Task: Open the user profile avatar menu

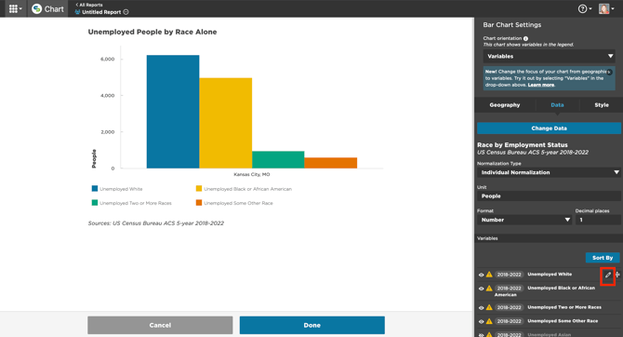Action: click(x=606, y=8)
